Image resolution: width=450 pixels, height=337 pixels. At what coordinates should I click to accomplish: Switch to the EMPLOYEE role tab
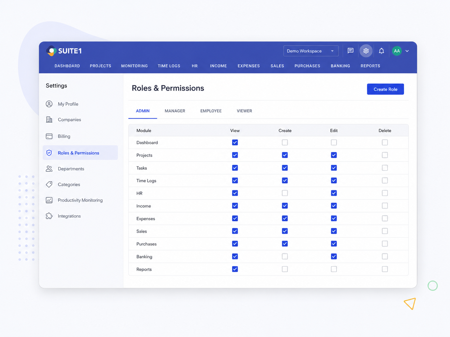(x=211, y=111)
